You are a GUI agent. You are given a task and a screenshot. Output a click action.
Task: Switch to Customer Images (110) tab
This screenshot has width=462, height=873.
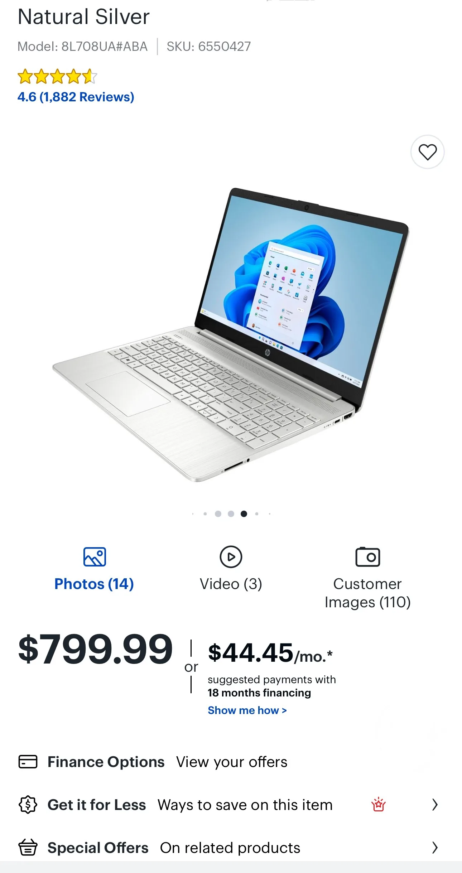tap(368, 593)
